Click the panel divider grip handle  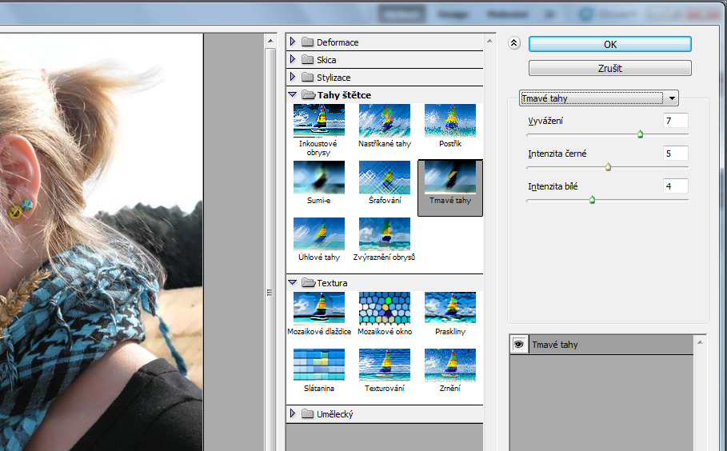click(x=270, y=293)
